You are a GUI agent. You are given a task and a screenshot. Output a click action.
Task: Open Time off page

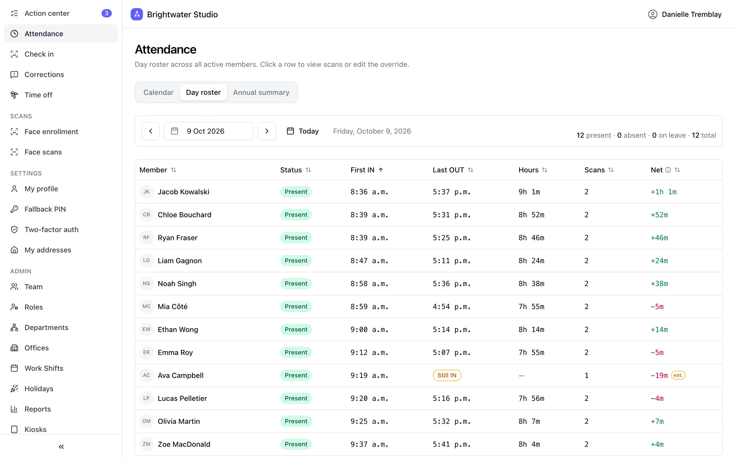(61, 95)
